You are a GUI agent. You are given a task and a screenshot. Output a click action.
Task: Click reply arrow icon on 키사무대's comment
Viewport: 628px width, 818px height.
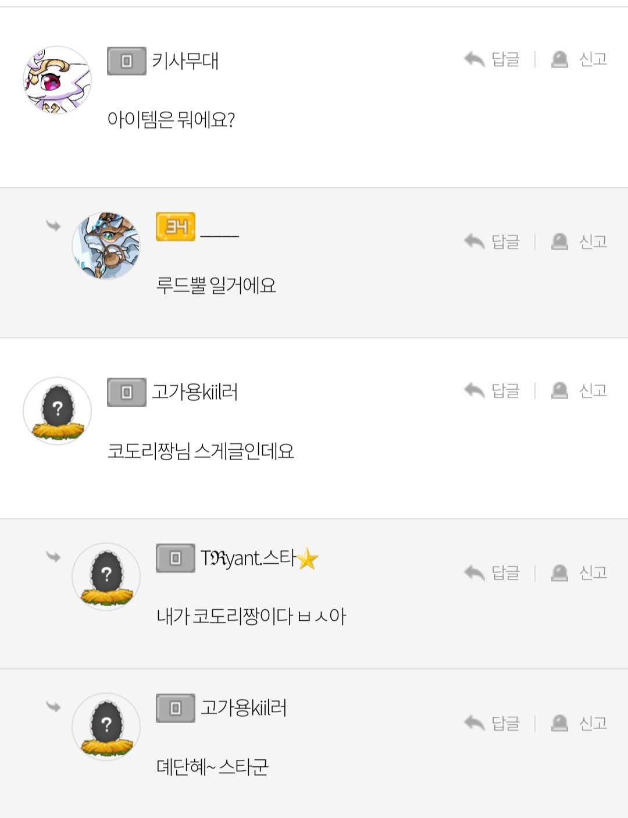point(474,59)
